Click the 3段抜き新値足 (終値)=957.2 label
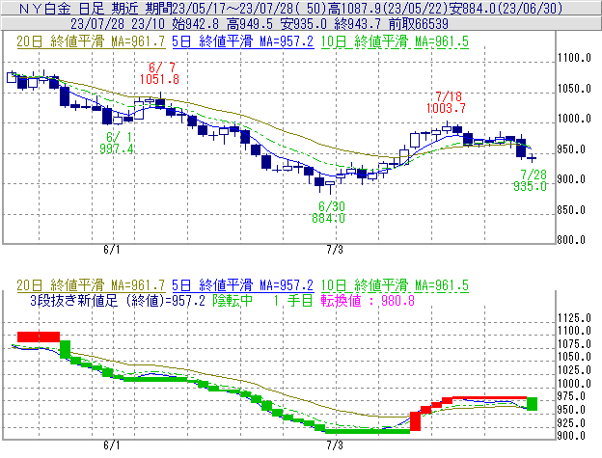This screenshot has width=602, height=458. pyautogui.click(x=118, y=300)
